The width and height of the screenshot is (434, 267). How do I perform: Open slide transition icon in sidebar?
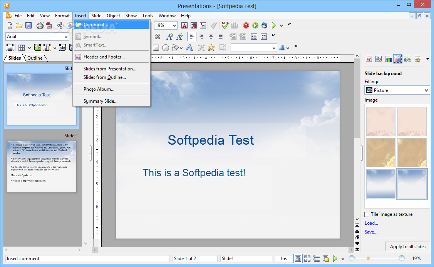(x=407, y=59)
